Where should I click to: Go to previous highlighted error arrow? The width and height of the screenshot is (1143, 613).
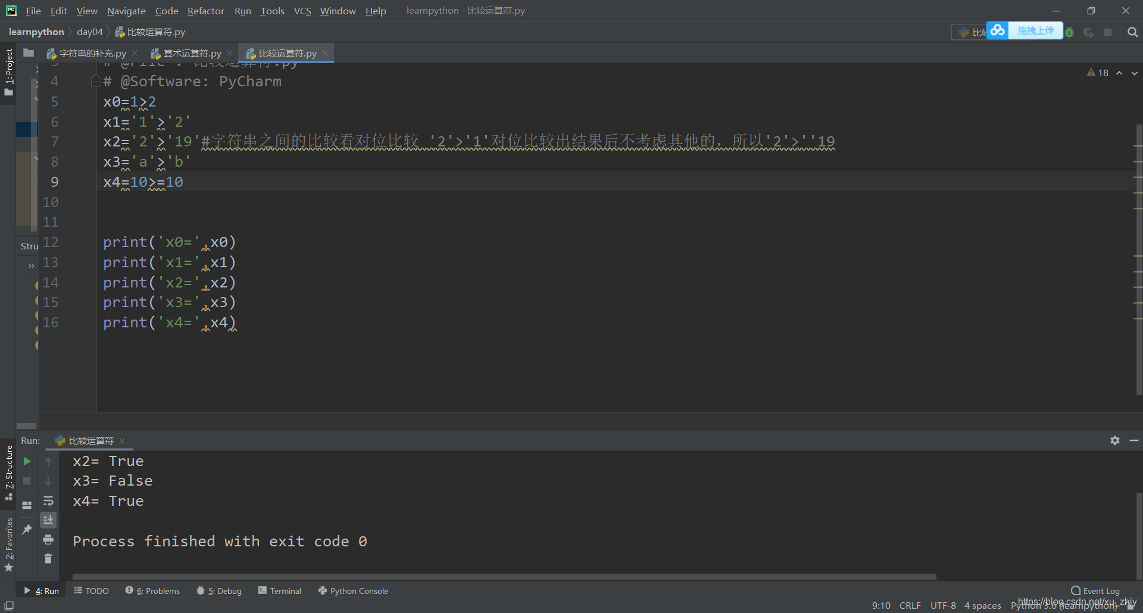(x=1119, y=73)
